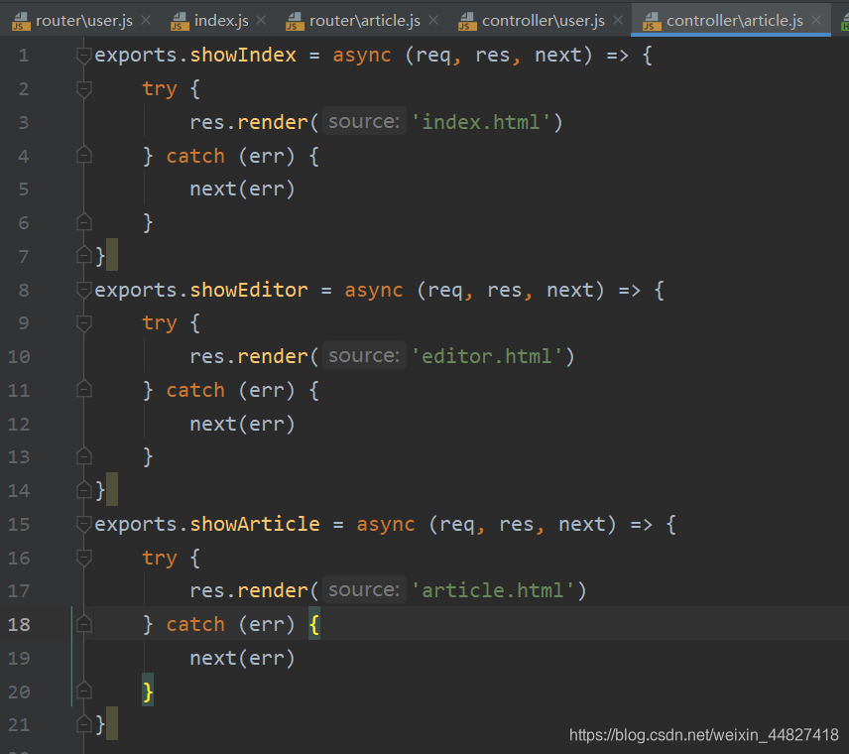Screen dimensions: 849x754
Task: Click the JS file icon on controller\user.js tab
Action: (467, 21)
